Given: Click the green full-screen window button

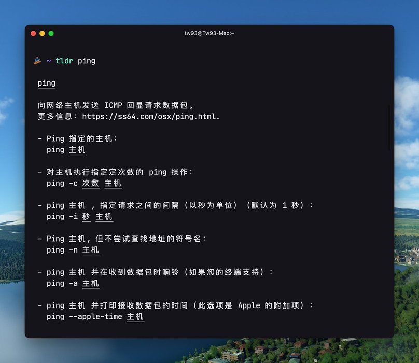Looking at the screenshot, I should pos(51,33).
